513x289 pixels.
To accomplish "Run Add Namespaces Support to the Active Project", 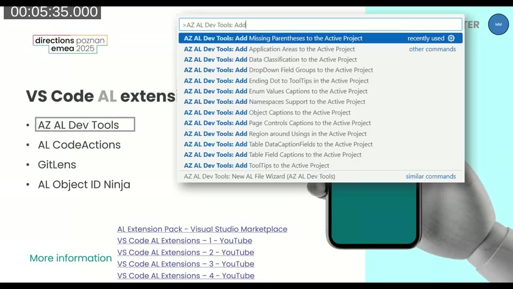I will point(321,102).
